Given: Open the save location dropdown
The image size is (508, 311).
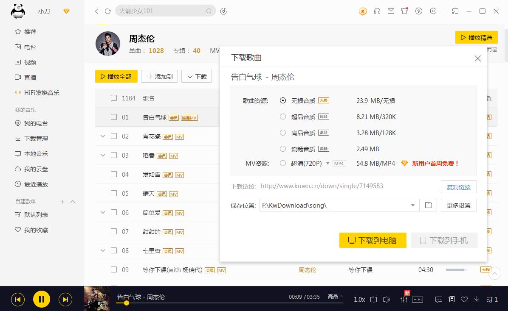Looking at the screenshot, I should (413, 205).
